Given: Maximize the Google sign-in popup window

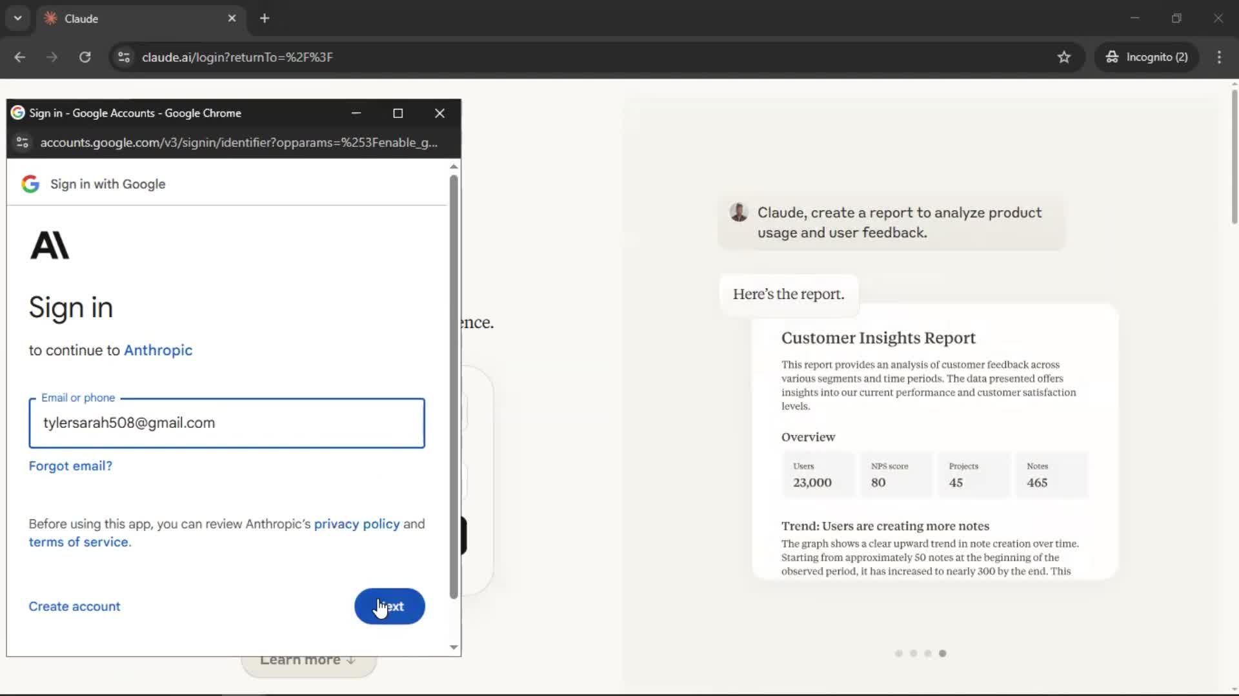Looking at the screenshot, I should [398, 113].
